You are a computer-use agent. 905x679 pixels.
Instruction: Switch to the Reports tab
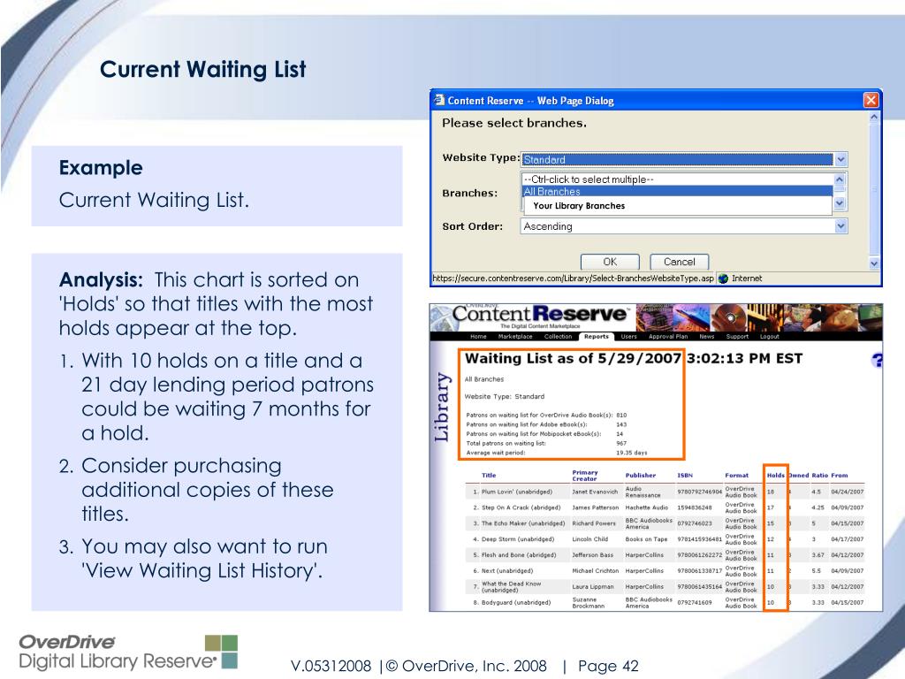[597, 336]
